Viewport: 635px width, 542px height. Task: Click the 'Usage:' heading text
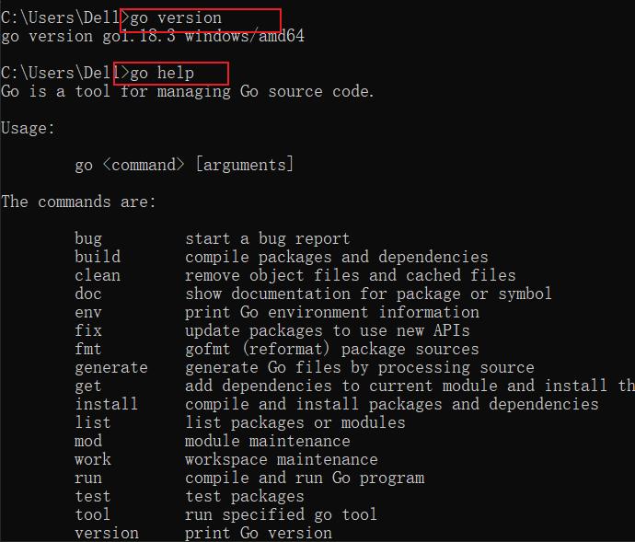click(28, 129)
